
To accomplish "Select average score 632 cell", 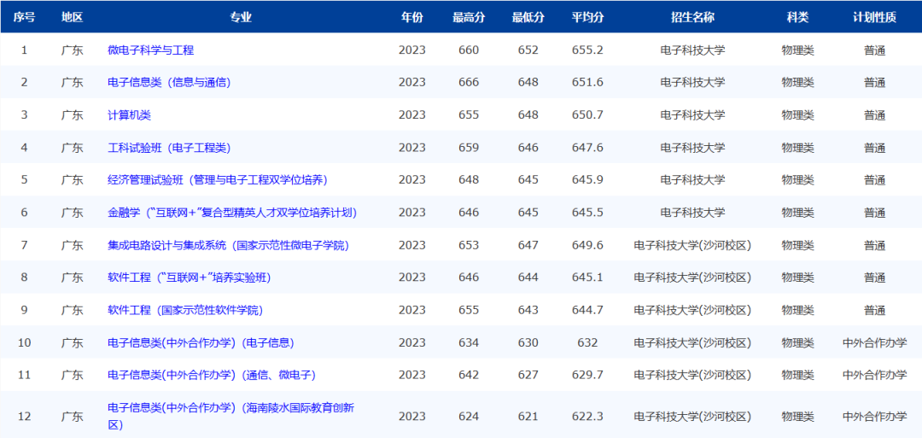I will click(x=587, y=342).
